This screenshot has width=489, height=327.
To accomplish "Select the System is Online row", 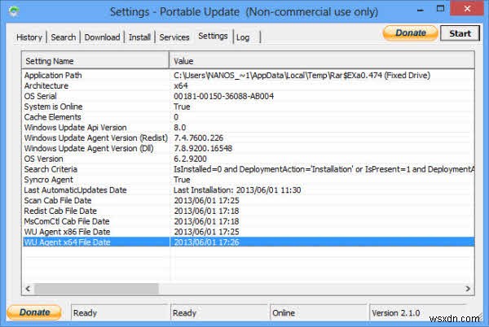I will coord(249,107).
